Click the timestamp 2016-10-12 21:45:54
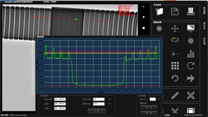The image size is (208, 117). tap(193, 115)
